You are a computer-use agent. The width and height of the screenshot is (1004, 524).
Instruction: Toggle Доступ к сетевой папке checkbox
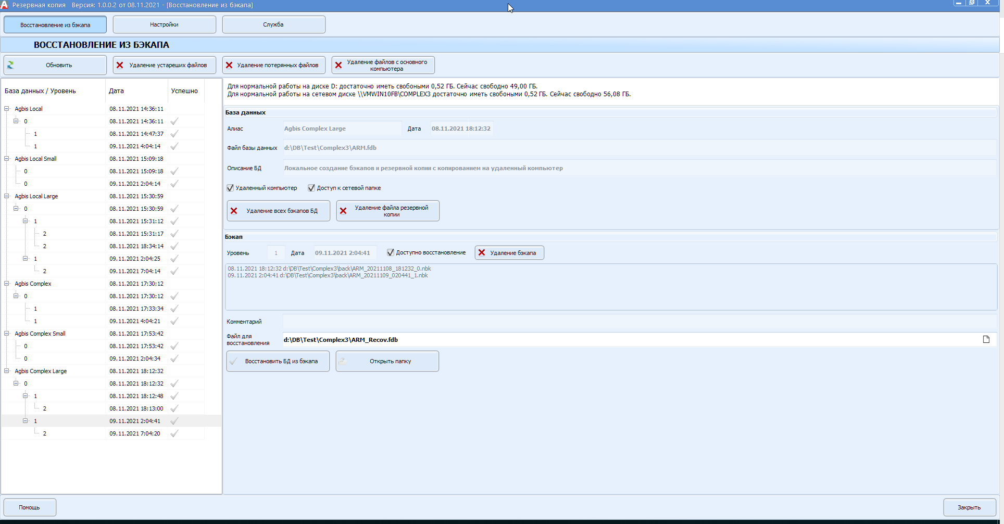(x=311, y=188)
